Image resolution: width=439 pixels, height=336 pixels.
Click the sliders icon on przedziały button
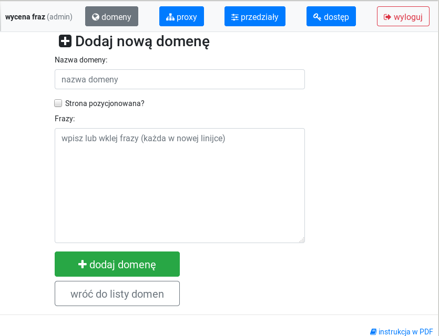pos(234,17)
